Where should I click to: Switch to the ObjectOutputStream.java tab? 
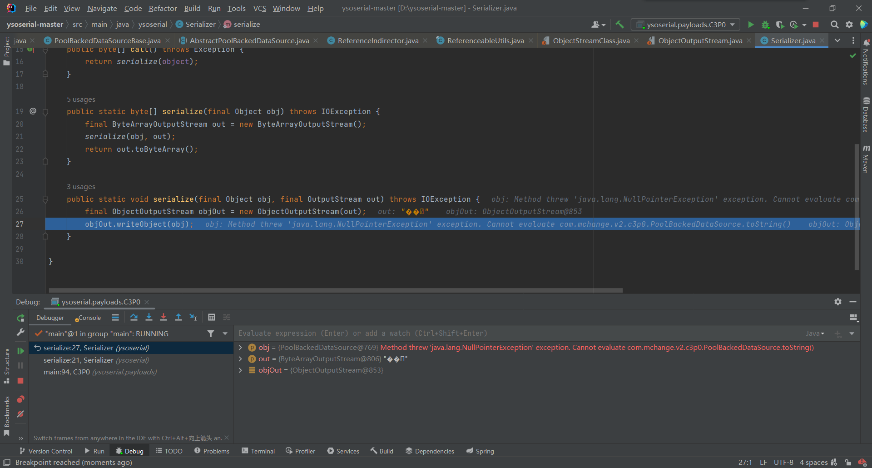(x=700, y=40)
